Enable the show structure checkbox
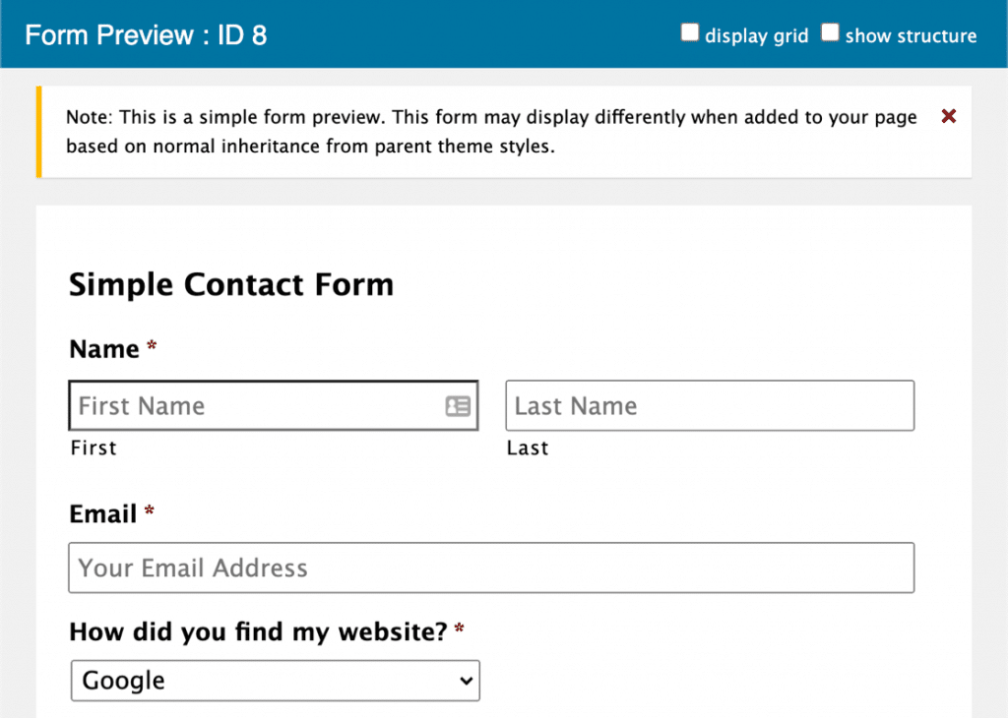The width and height of the screenshot is (1008, 718). pos(830,31)
